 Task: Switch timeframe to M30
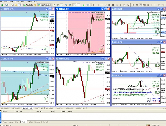click(144, 5)
